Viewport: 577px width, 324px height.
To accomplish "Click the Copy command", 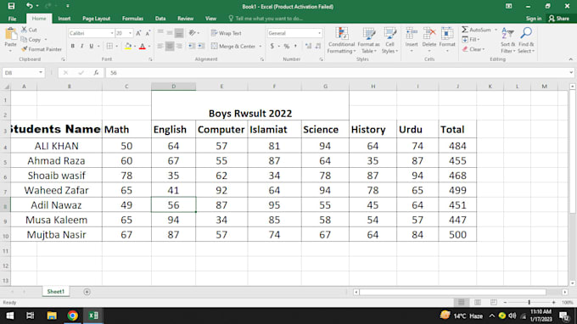I will tap(31, 39).
